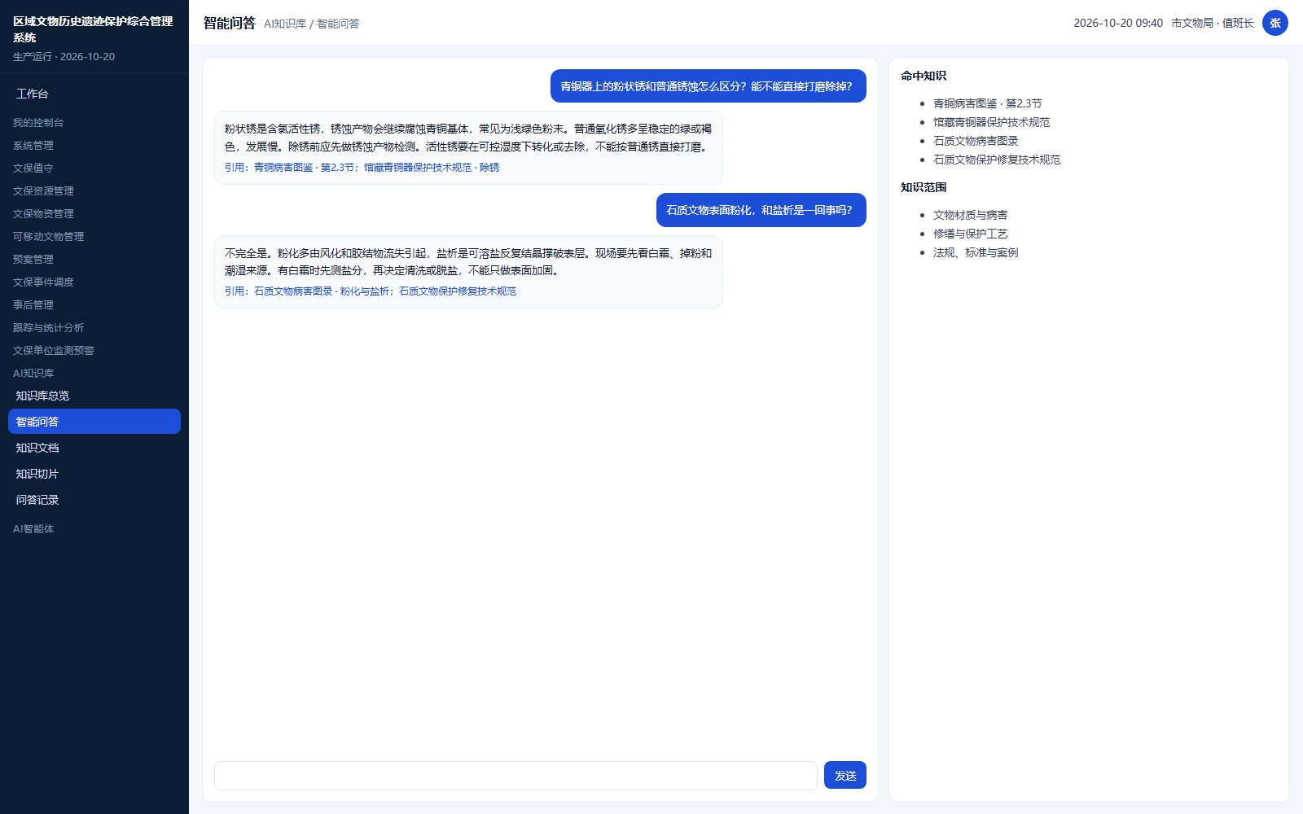Click 修缮与保护工艺 in 知识范围
Viewport: 1303px width, 814px height.
971,234
